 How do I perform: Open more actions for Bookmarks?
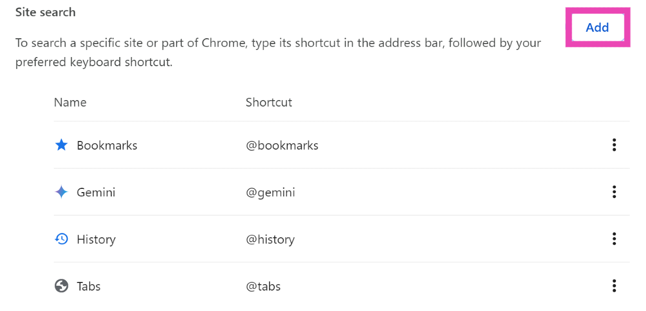(614, 145)
